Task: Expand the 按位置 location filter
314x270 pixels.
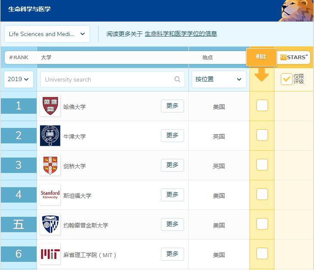Action: (219, 79)
